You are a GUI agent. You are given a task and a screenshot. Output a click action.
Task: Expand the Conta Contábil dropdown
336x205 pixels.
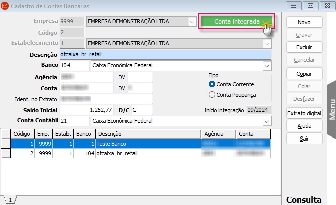pyautogui.click(x=266, y=121)
